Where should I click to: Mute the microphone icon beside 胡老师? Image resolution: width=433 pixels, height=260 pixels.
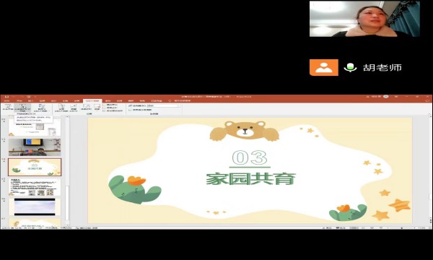click(x=350, y=67)
